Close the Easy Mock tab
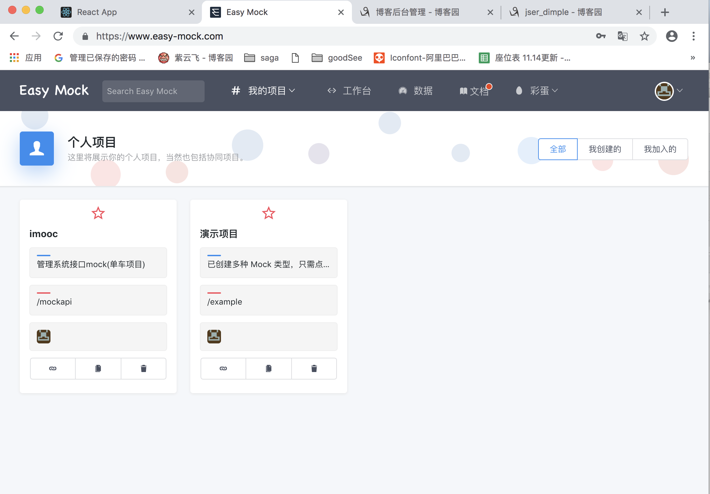 [341, 12]
